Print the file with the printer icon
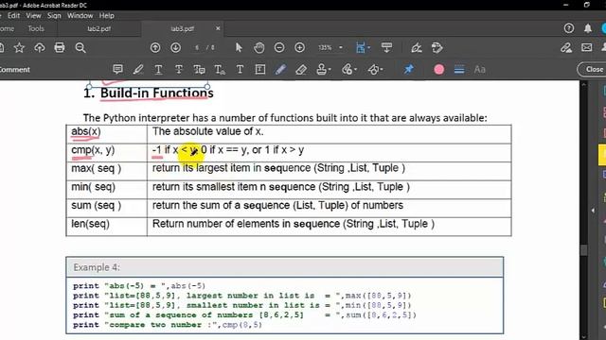The width and height of the screenshot is (606, 340). (60, 48)
